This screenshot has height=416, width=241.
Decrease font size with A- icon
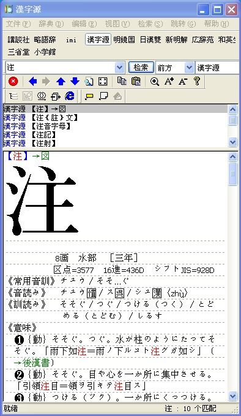[x=183, y=82]
